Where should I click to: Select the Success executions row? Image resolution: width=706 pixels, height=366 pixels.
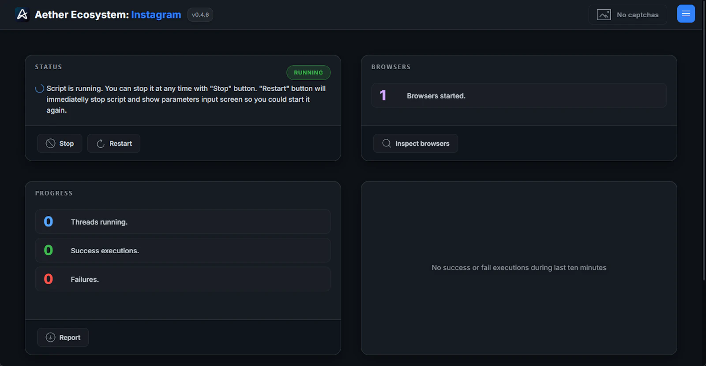(x=183, y=250)
